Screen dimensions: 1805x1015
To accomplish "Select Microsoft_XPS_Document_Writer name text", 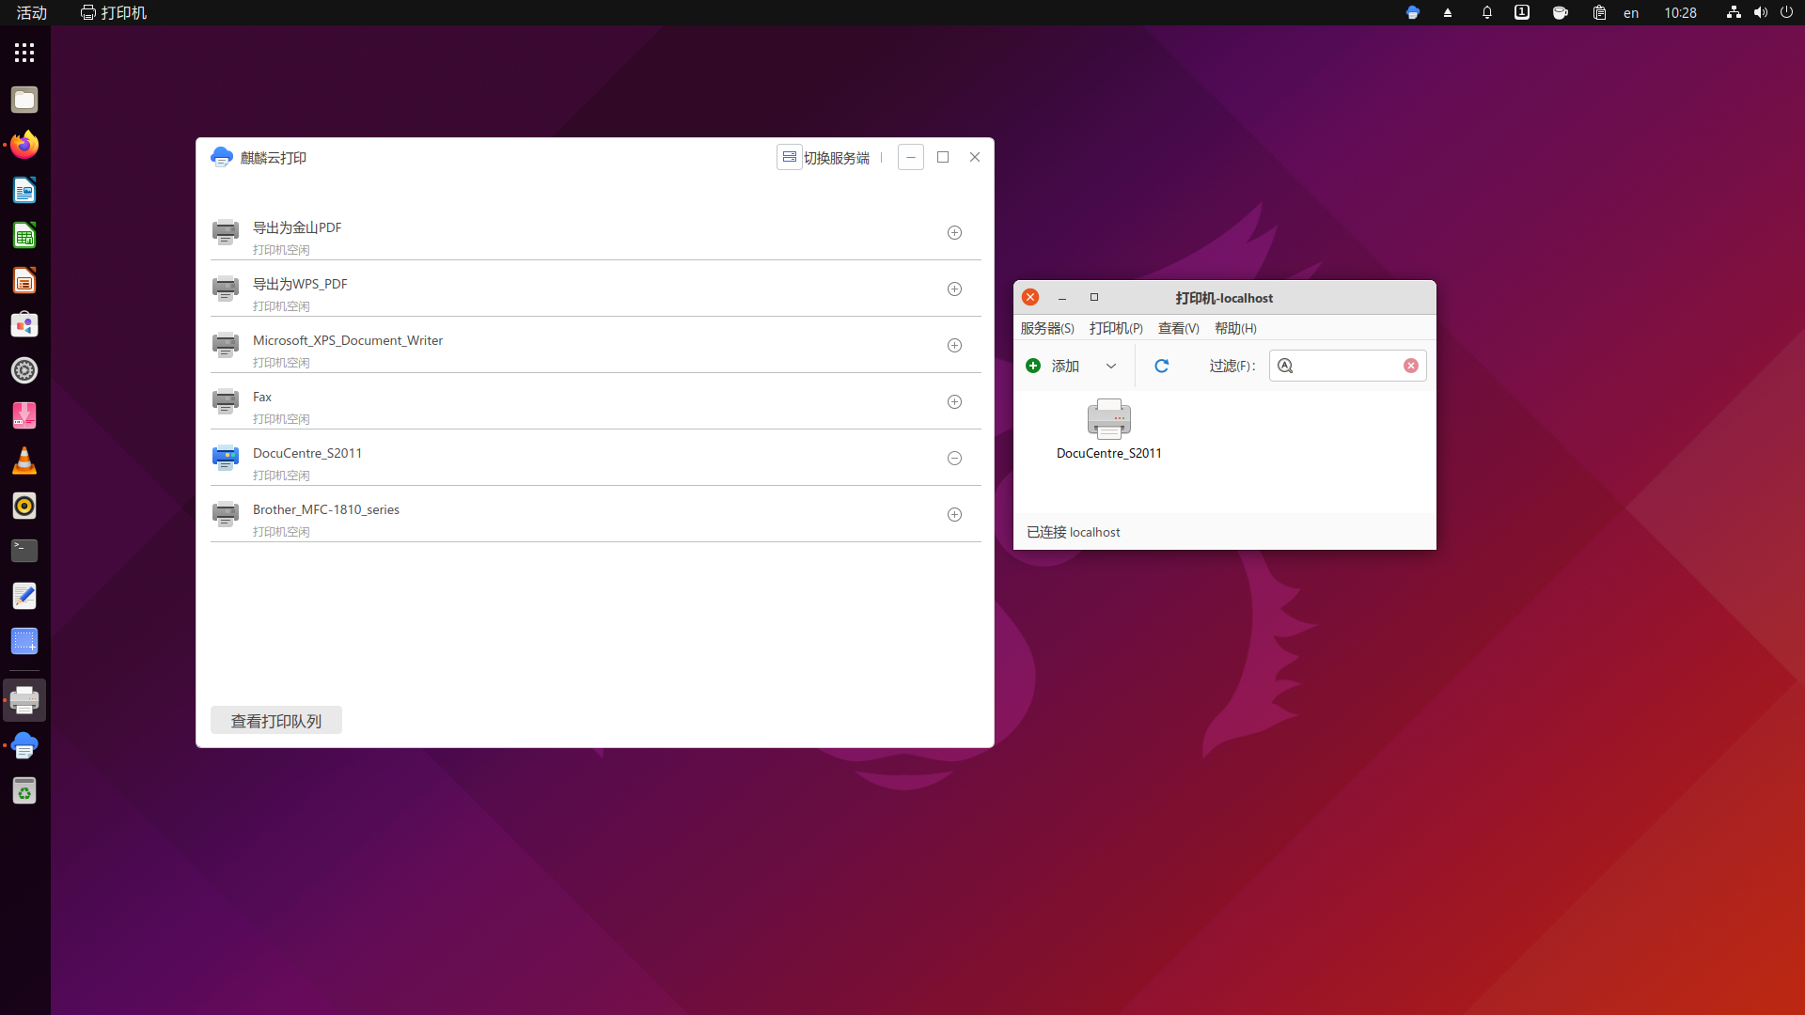I will (348, 340).
